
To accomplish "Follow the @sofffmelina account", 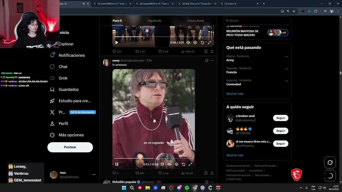I will point(281,143).
